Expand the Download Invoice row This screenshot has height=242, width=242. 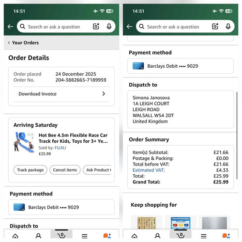tap(61, 94)
